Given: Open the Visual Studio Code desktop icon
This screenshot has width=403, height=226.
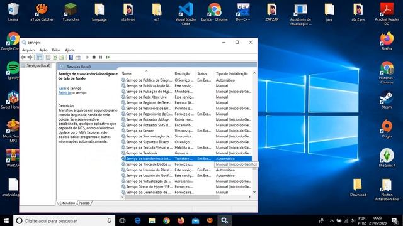Looking at the screenshot, I should click(x=186, y=14).
